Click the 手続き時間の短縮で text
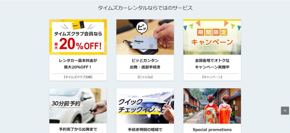Viewport: 290px width, 133px height. pos(145,130)
